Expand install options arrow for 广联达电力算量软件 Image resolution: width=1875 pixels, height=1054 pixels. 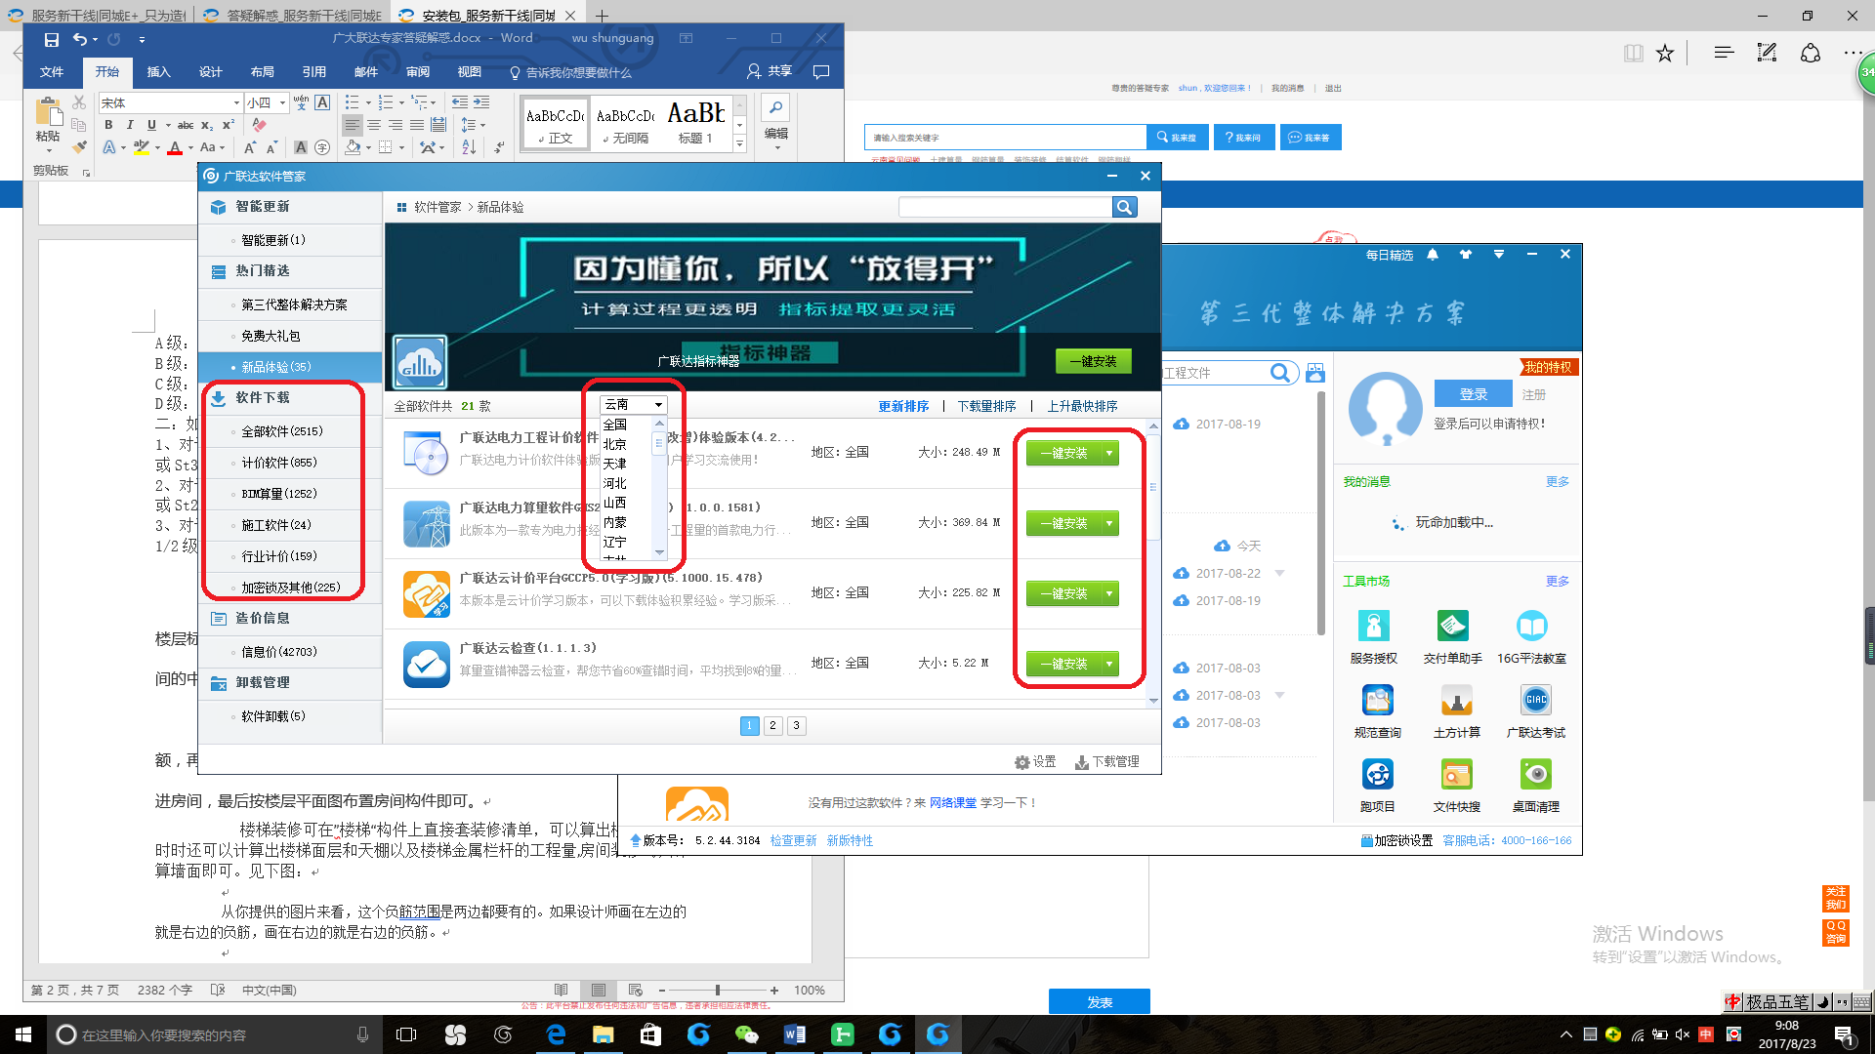[1109, 523]
